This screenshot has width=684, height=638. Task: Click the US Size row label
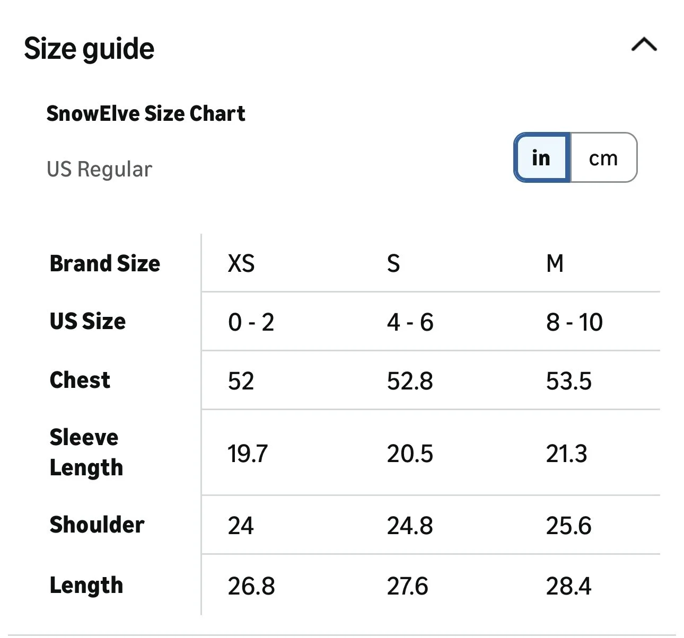[87, 321]
